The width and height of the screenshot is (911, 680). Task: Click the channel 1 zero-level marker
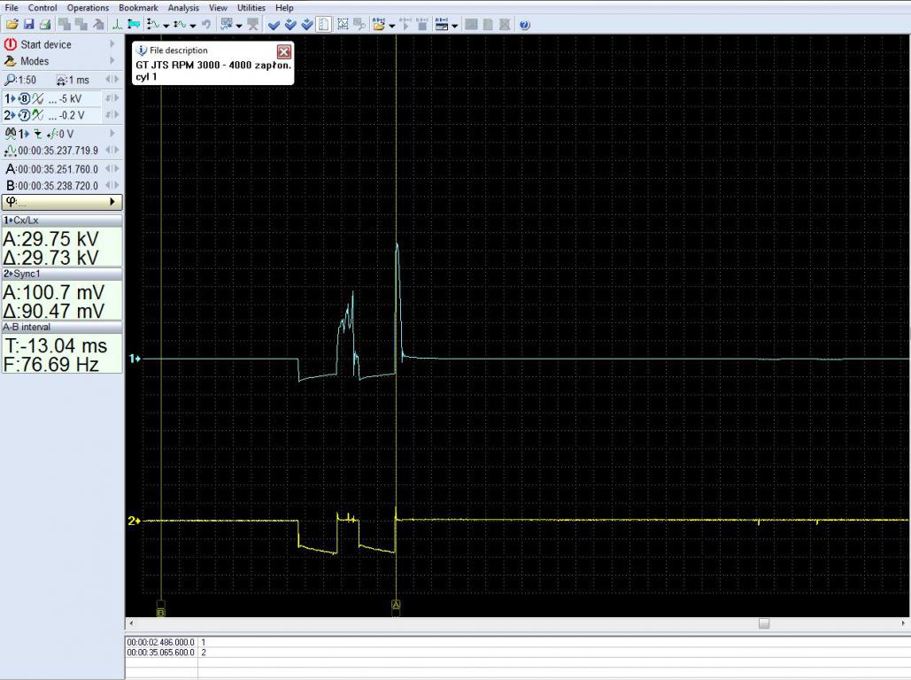tap(135, 359)
